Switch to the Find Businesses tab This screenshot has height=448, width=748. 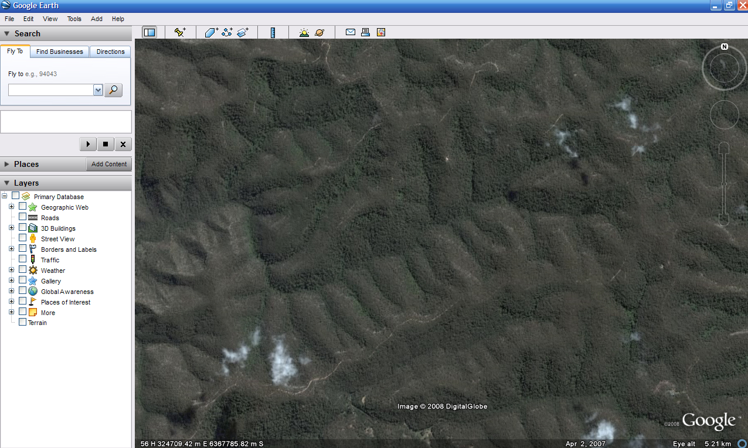coord(59,52)
